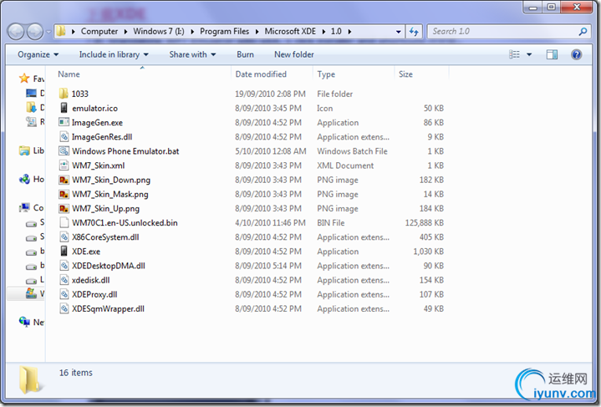Click the Desktop item under Favorites

point(35,93)
